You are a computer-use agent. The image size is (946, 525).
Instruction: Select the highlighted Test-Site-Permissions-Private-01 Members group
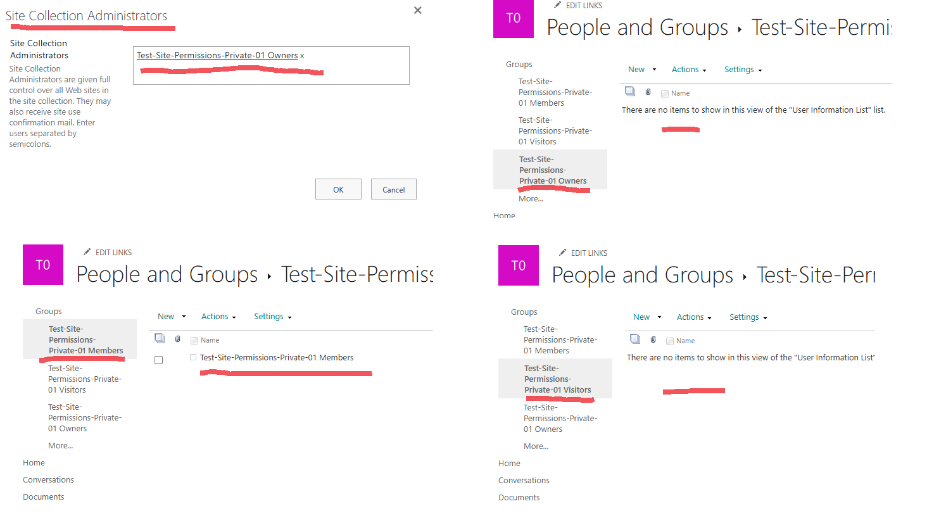(x=86, y=339)
